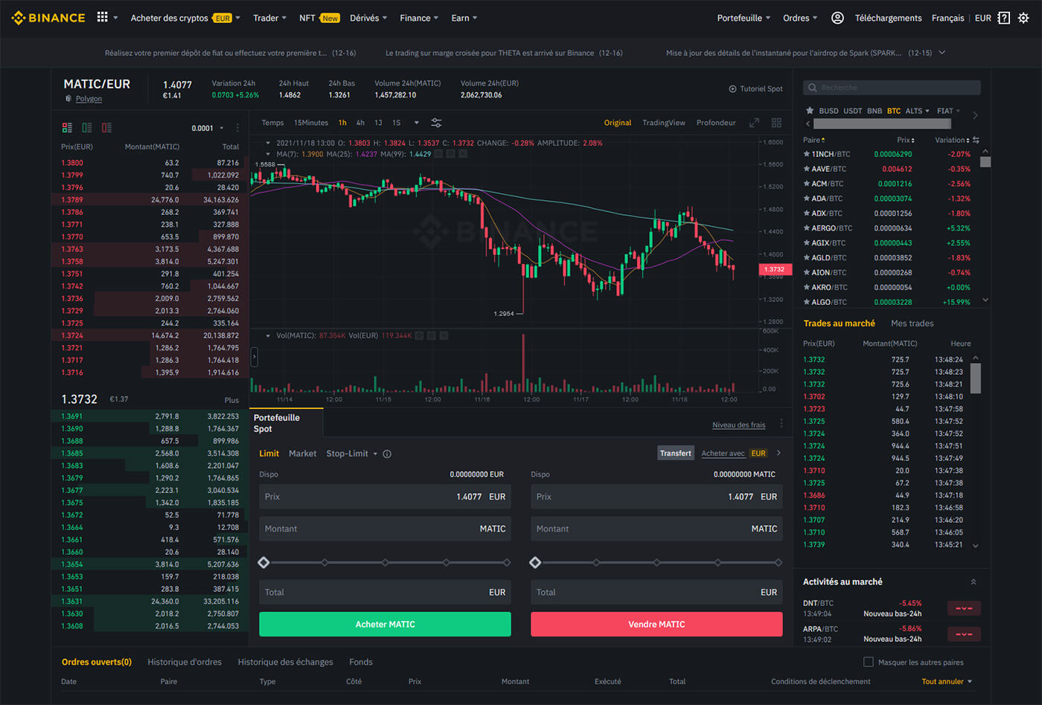Sort pairs by Prix column
The width and height of the screenshot is (1042, 705).
coord(906,140)
